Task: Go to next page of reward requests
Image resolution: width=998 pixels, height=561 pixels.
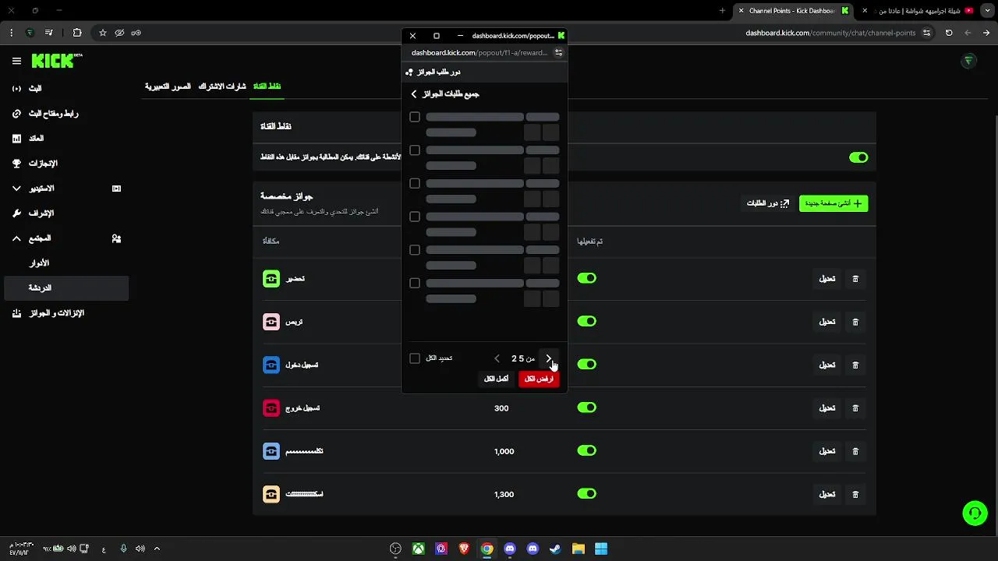Action: pos(548,358)
